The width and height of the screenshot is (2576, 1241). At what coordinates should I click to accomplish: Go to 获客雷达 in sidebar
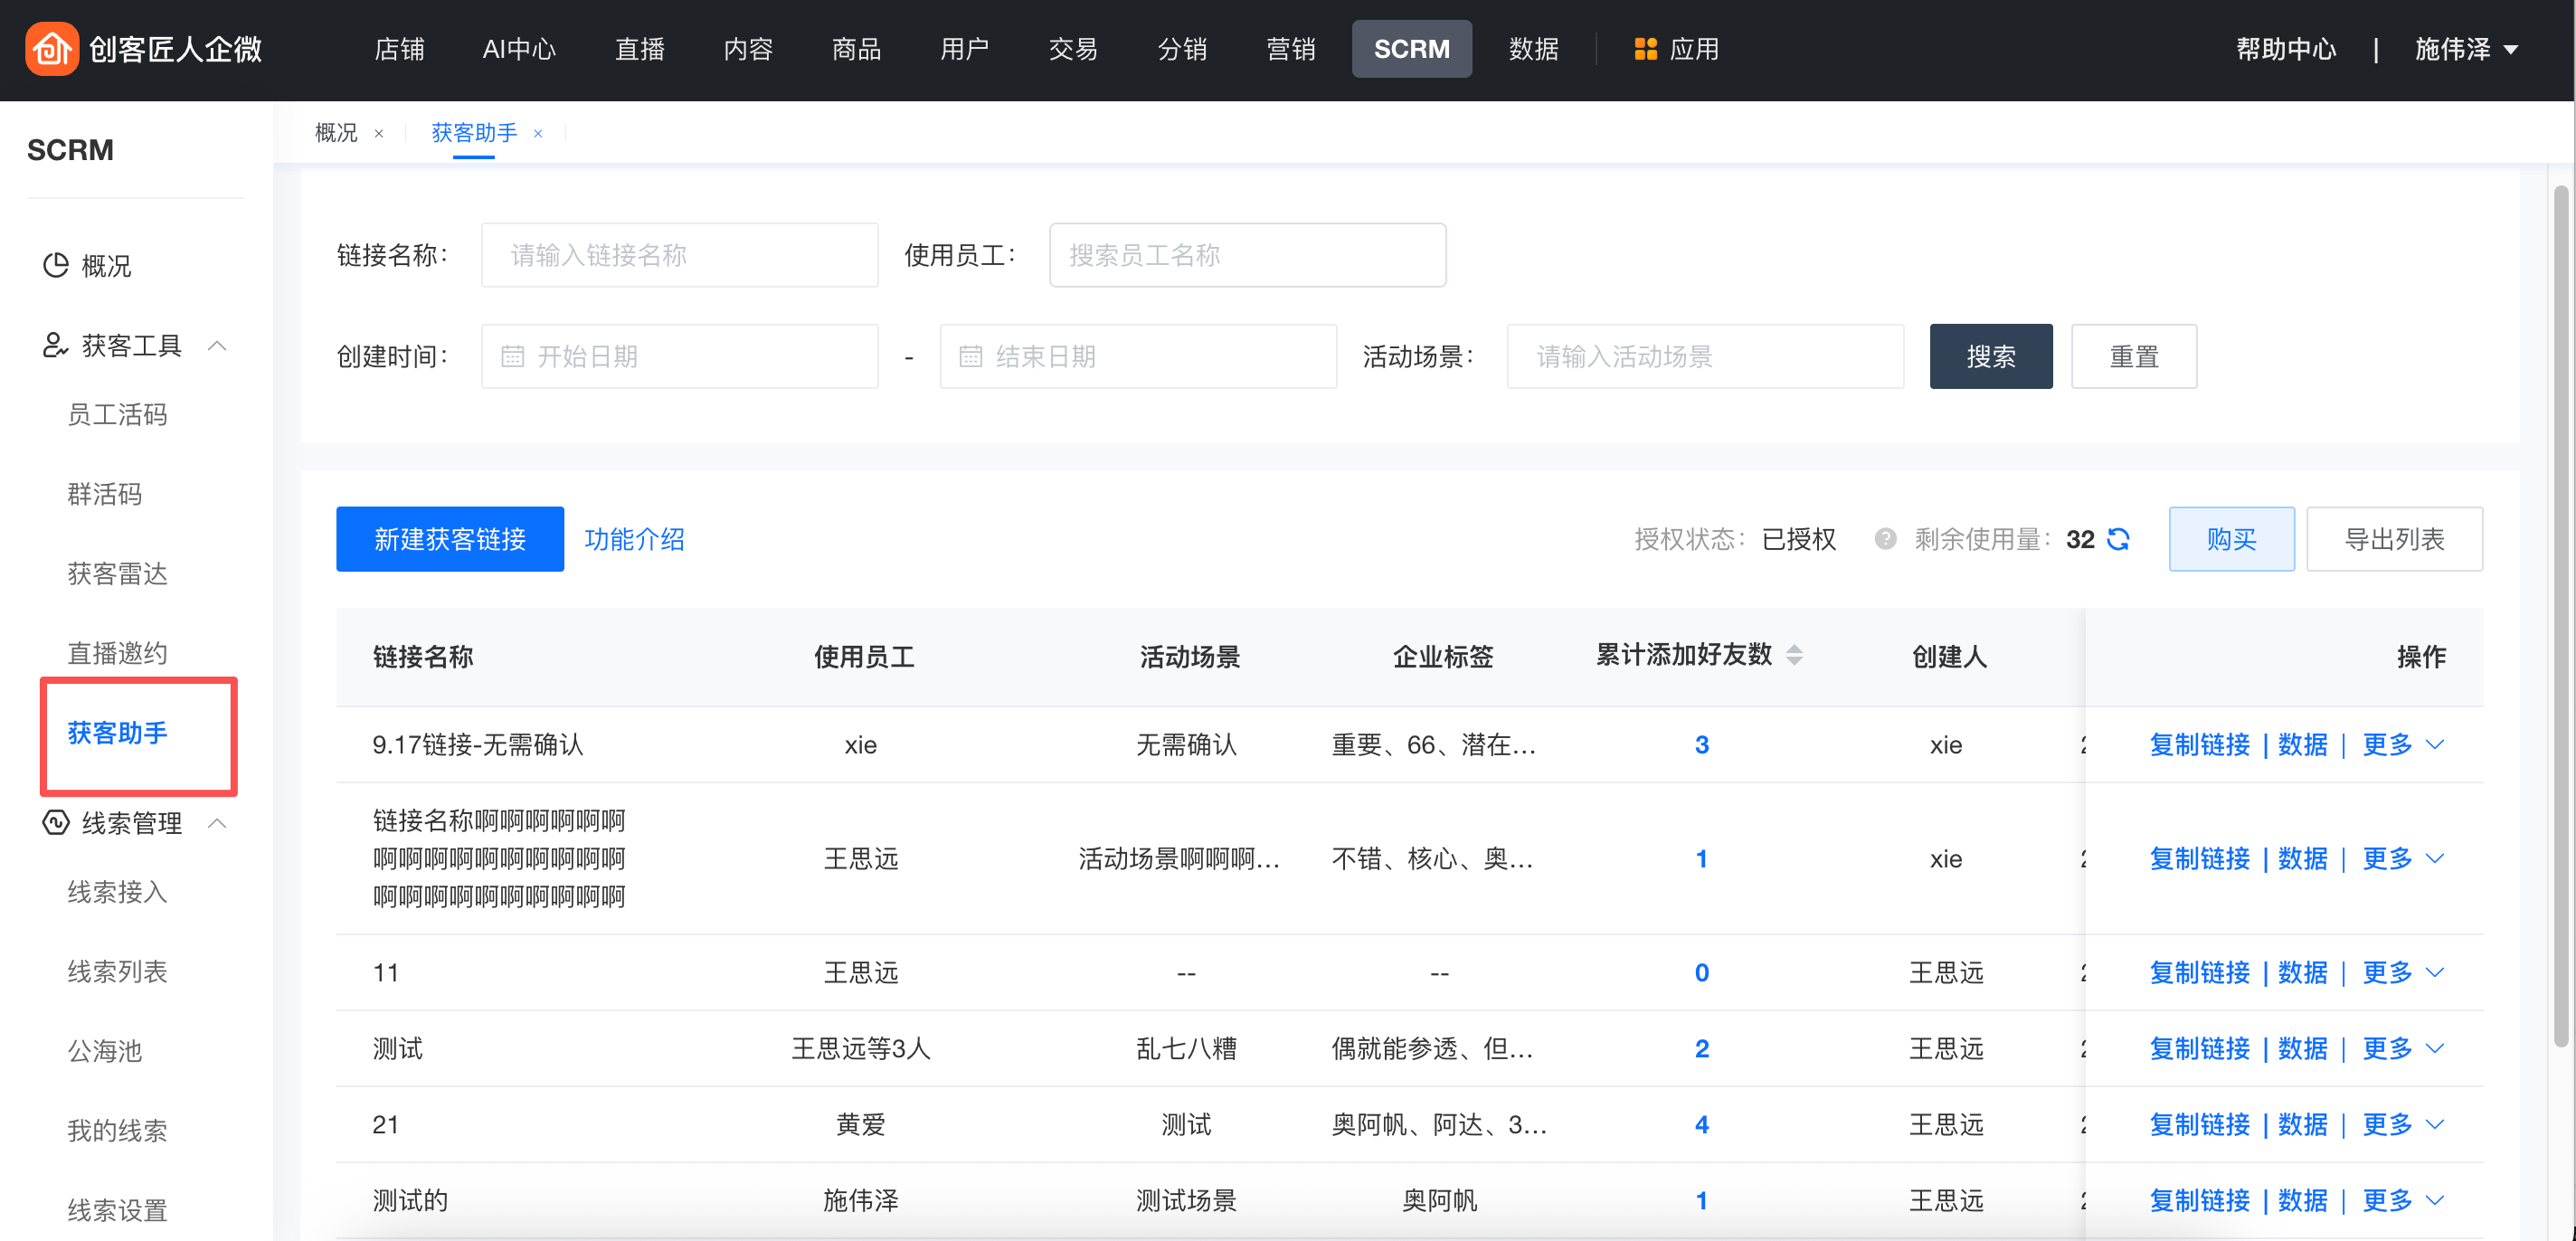[117, 573]
